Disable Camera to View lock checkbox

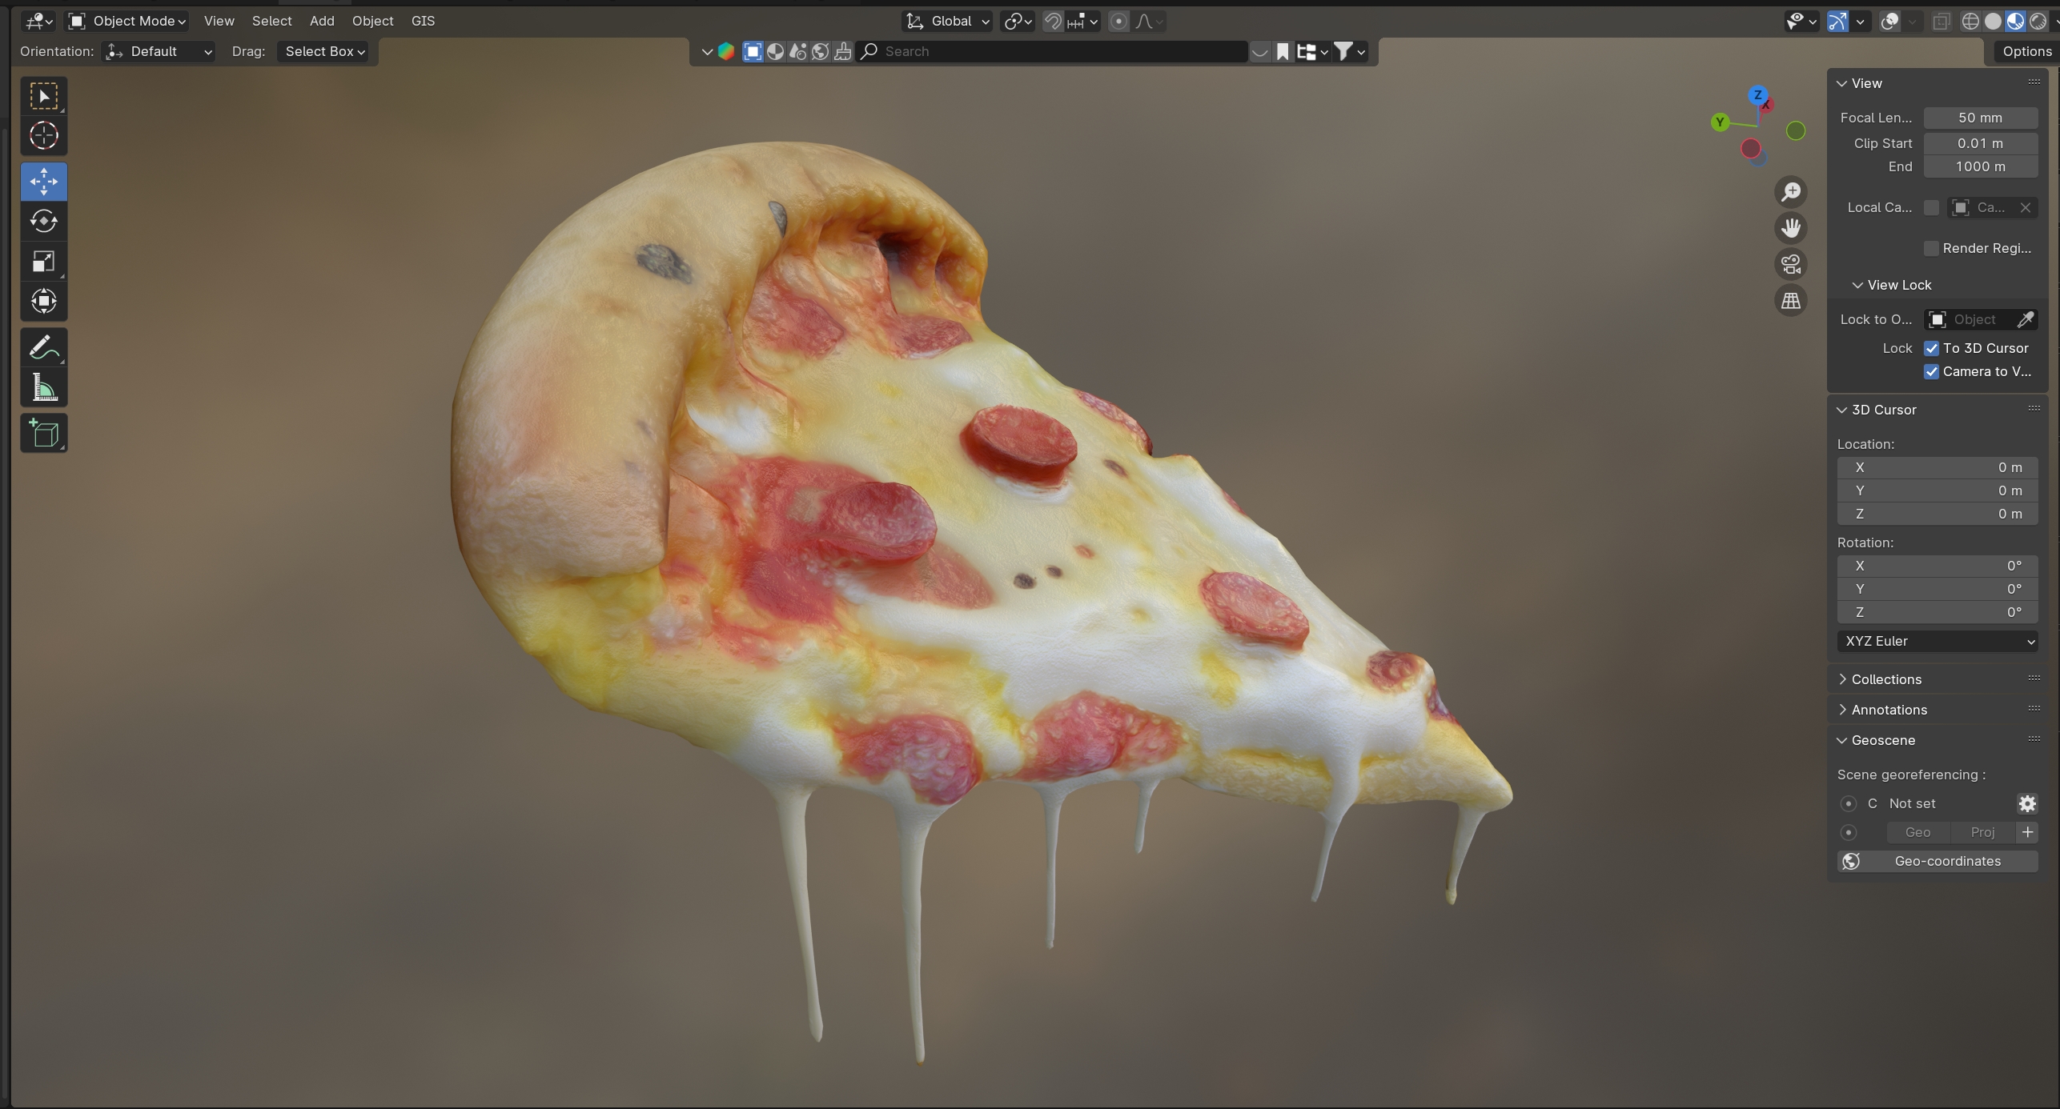[1931, 371]
